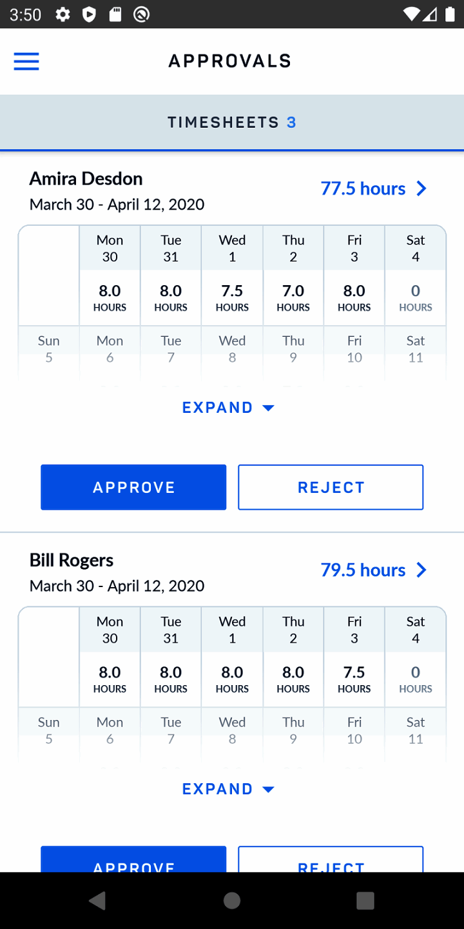Approve Amira Desdon's timesheet

click(133, 487)
